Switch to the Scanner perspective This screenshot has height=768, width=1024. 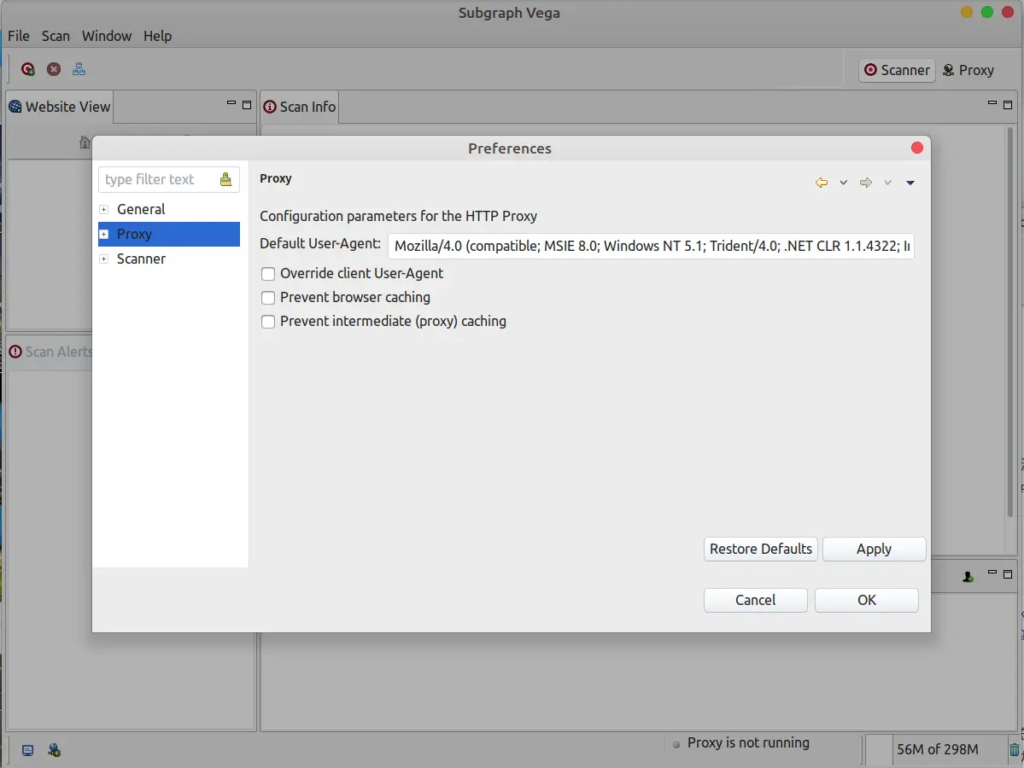tap(898, 70)
